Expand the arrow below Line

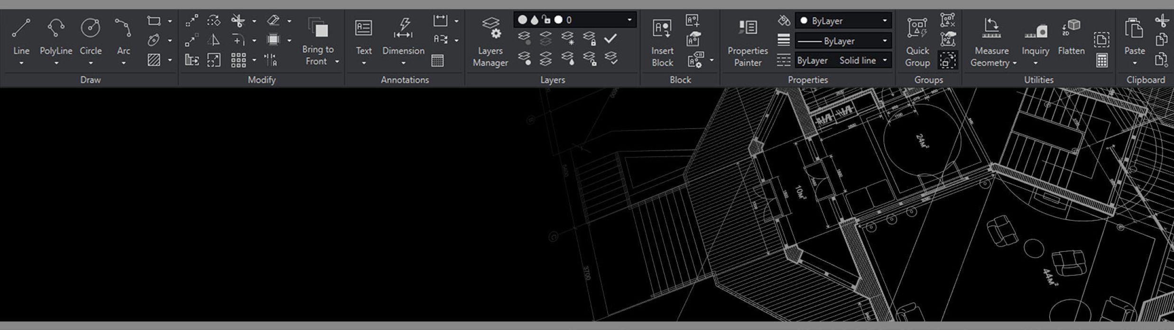point(21,63)
